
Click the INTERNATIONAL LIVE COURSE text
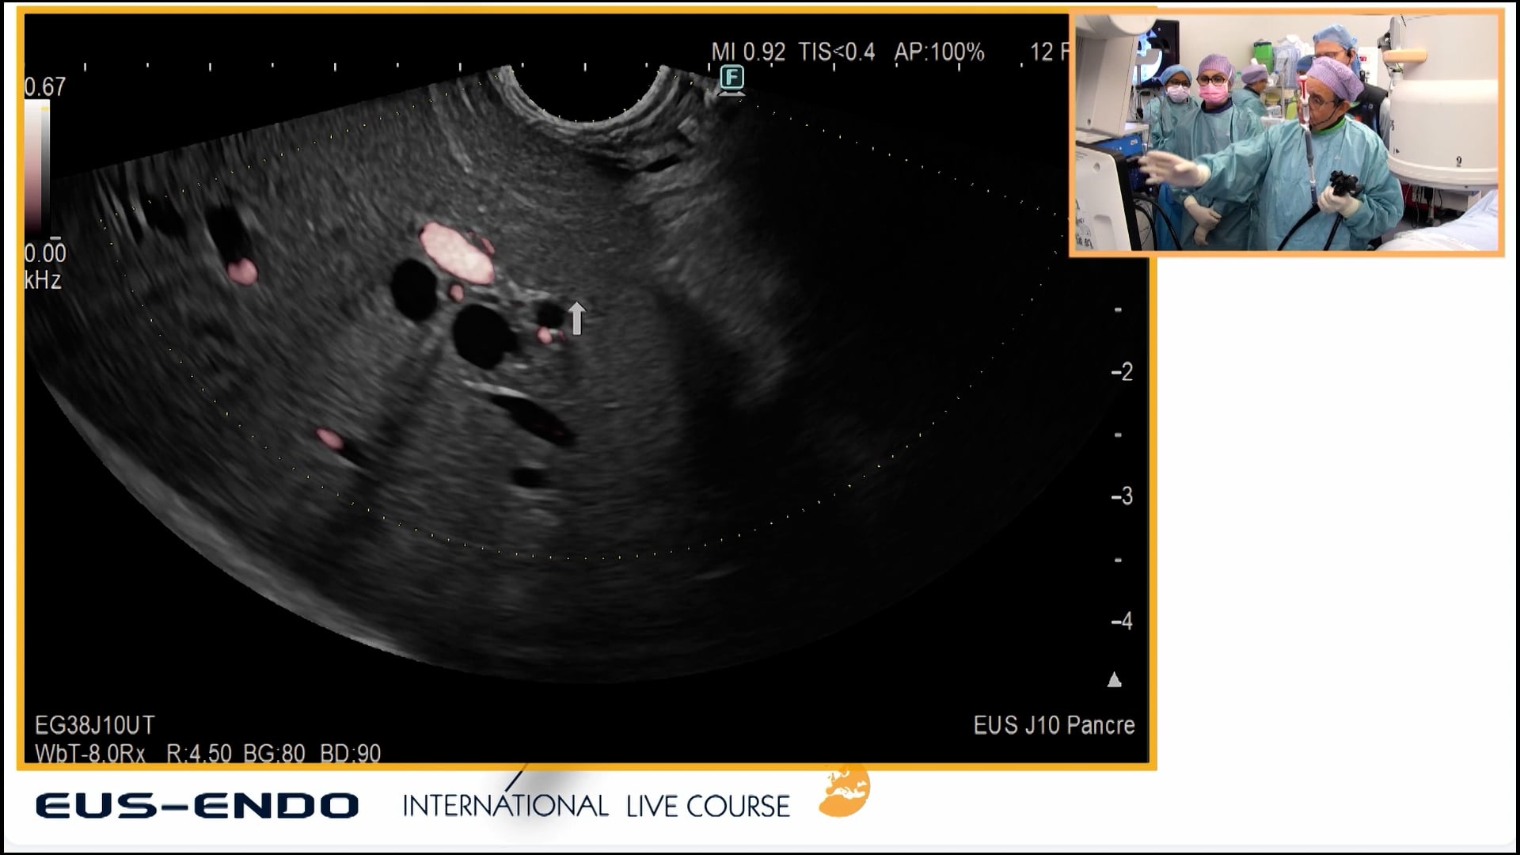(x=596, y=806)
